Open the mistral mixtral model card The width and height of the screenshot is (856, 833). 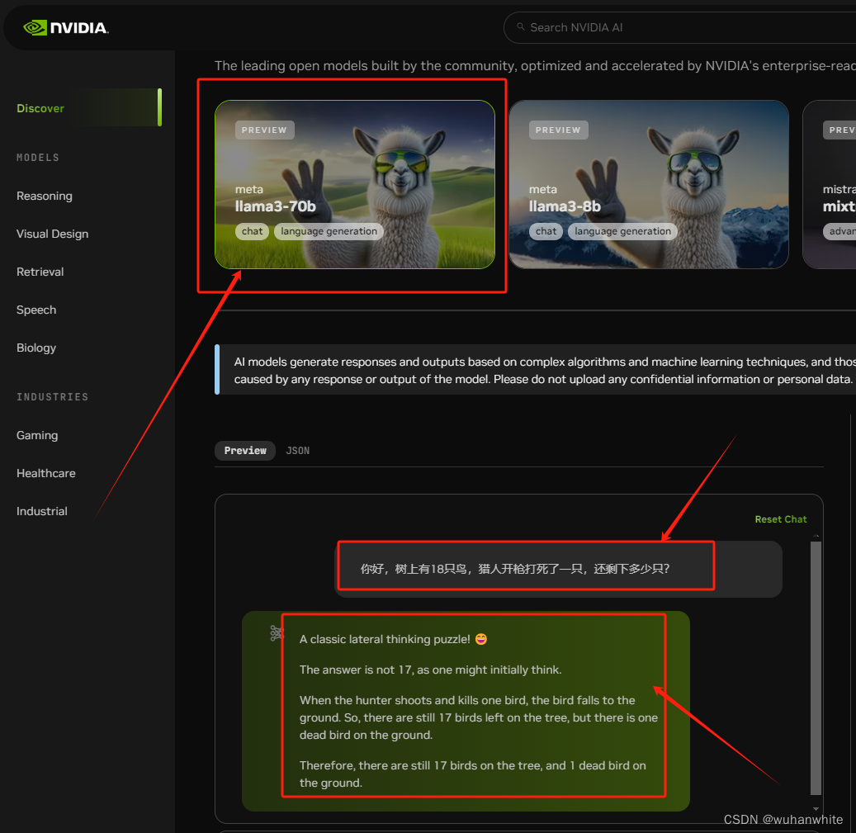click(x=830, y=184)
